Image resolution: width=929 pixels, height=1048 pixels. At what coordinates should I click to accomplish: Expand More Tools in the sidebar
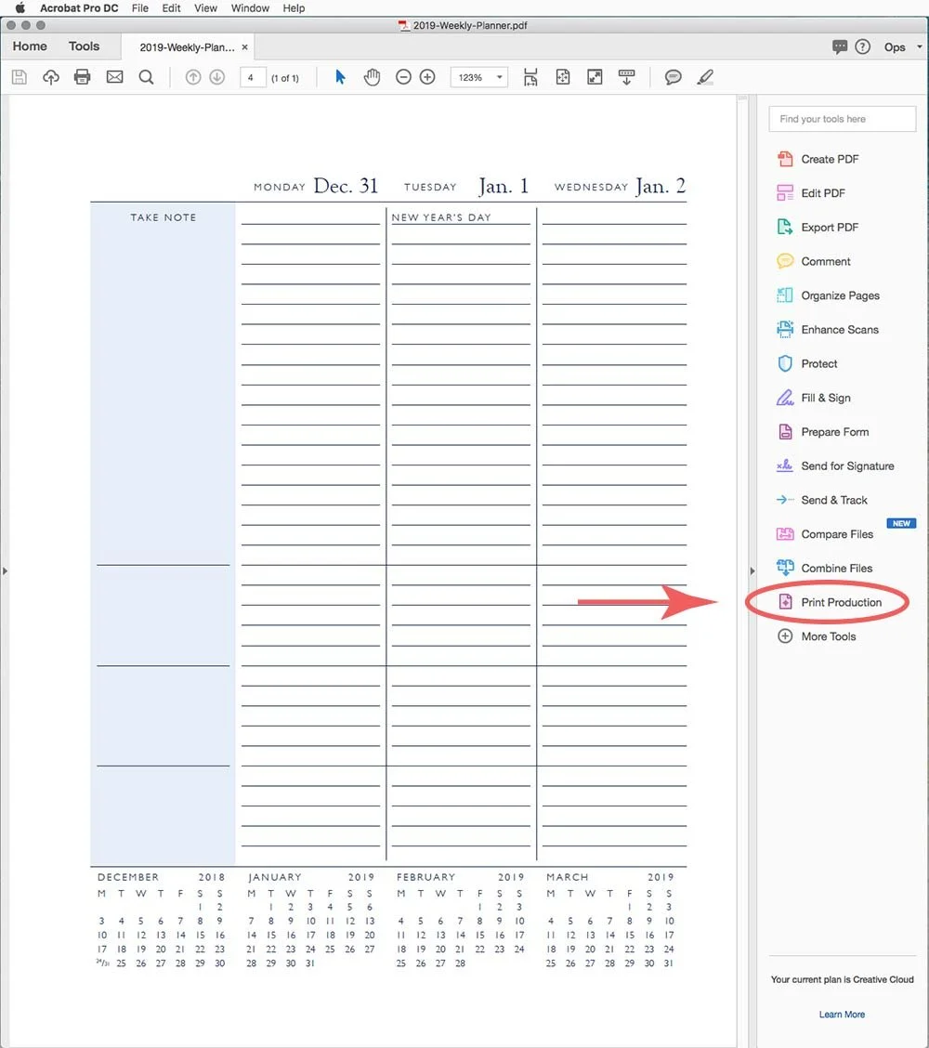point(828,636)
